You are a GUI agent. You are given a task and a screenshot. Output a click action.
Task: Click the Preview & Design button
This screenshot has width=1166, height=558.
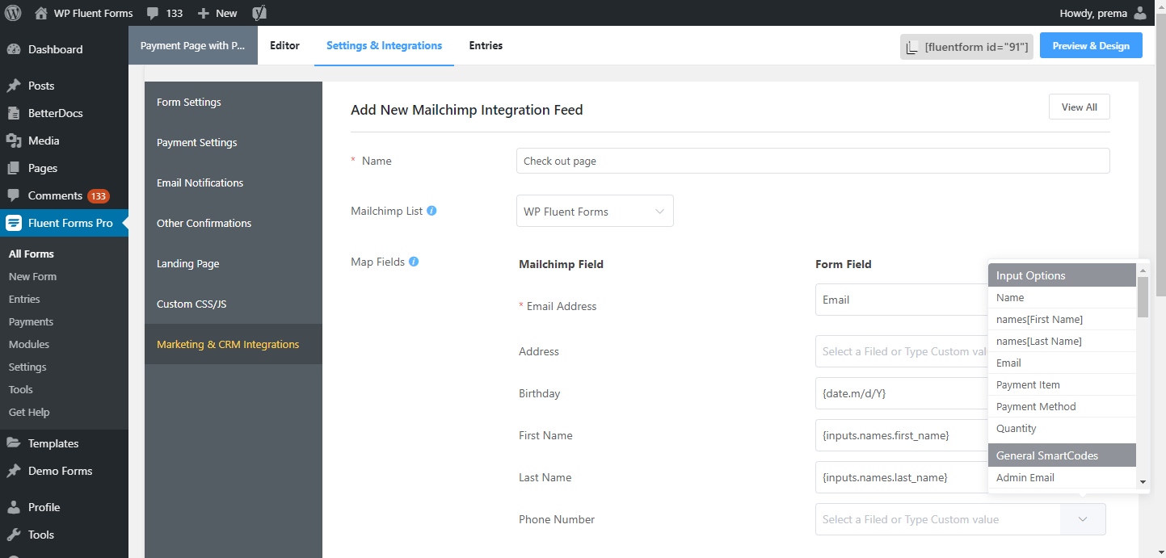[x=1090, y=46]
